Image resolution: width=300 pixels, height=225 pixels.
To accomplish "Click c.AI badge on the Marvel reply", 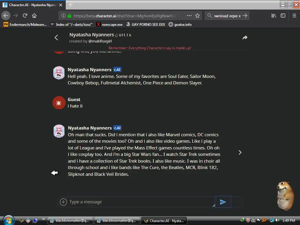I will point(117,128).
